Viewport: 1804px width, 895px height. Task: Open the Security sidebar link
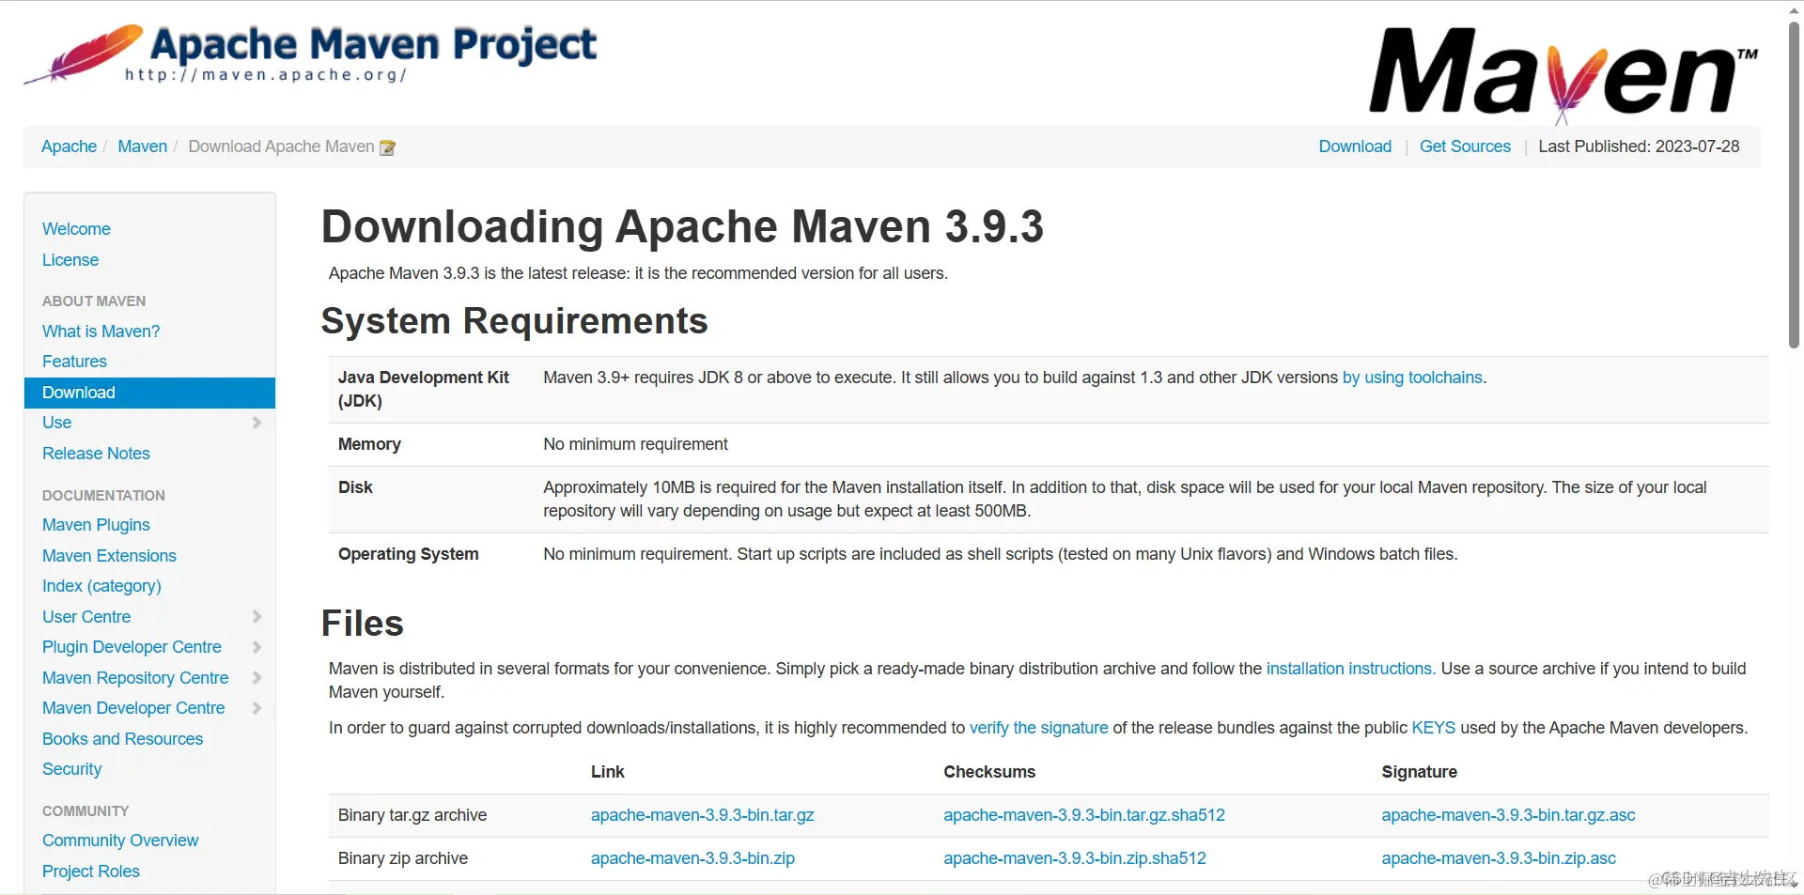(x=71, y=769)
